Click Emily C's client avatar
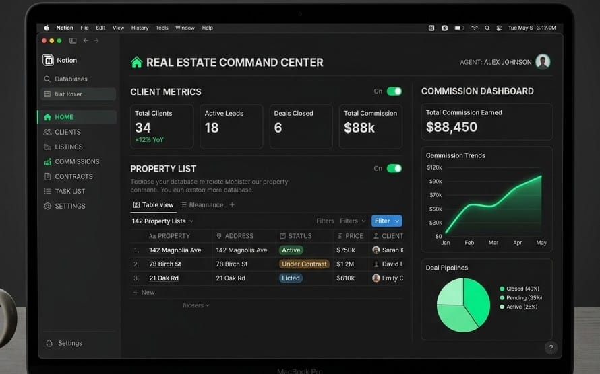This screenshot has width=600, height=374. point(376,278)
